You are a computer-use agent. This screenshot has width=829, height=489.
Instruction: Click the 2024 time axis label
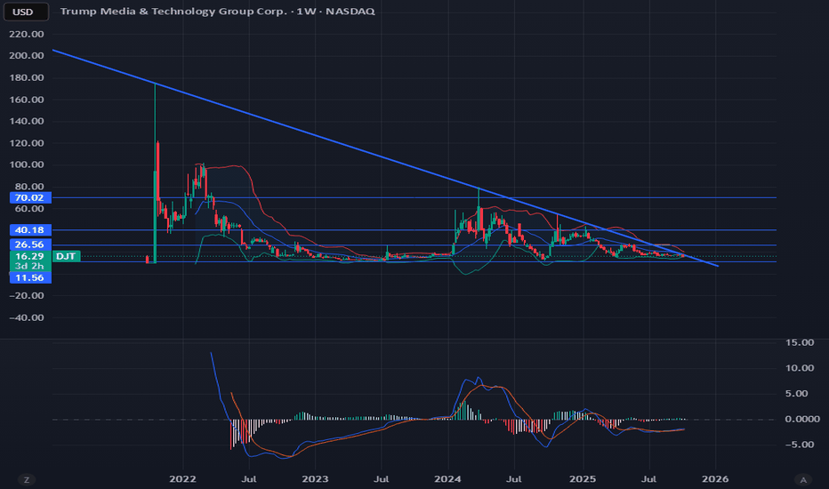tap(447, 479)
